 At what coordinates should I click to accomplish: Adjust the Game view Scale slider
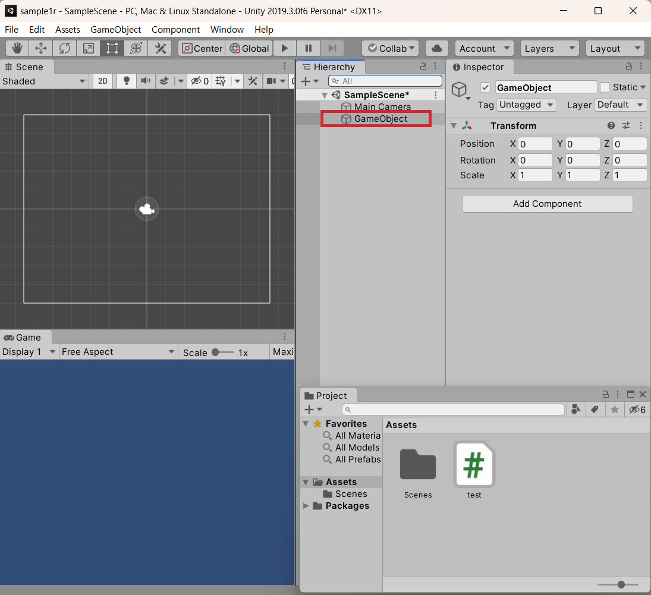pos(222,352)
